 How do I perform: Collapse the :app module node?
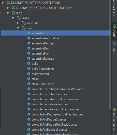click(8, 13)
